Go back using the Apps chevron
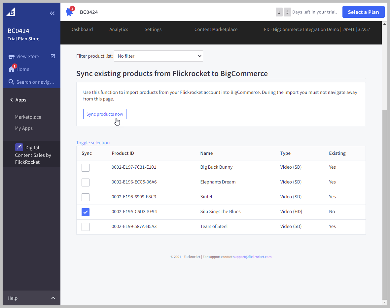Image resolution: width=390 pixels, height=308 pixels. [x=12, y=100]
